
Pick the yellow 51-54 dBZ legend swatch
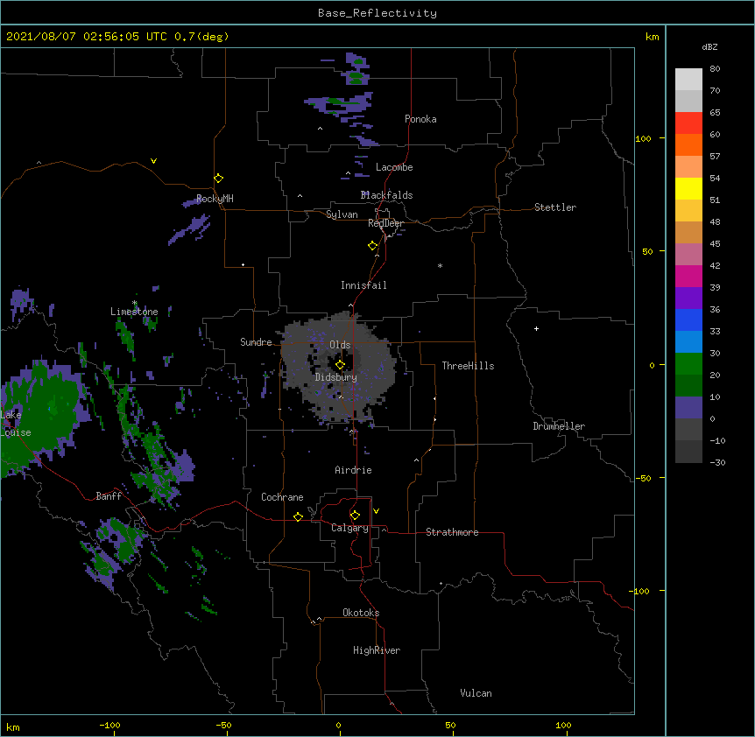[x=688, y=188]
